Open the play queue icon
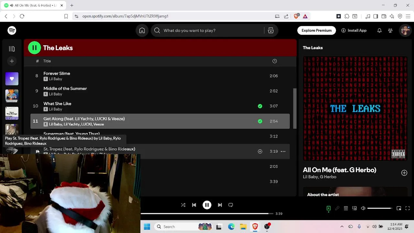Viewport: 414px width, 233px height. 346,208
